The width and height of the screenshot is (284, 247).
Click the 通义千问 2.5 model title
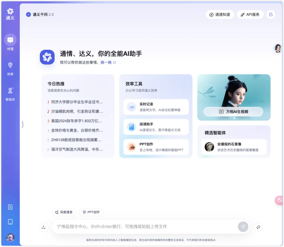[43, 14]
